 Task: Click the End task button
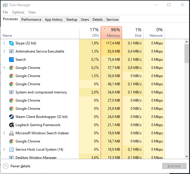174,166
